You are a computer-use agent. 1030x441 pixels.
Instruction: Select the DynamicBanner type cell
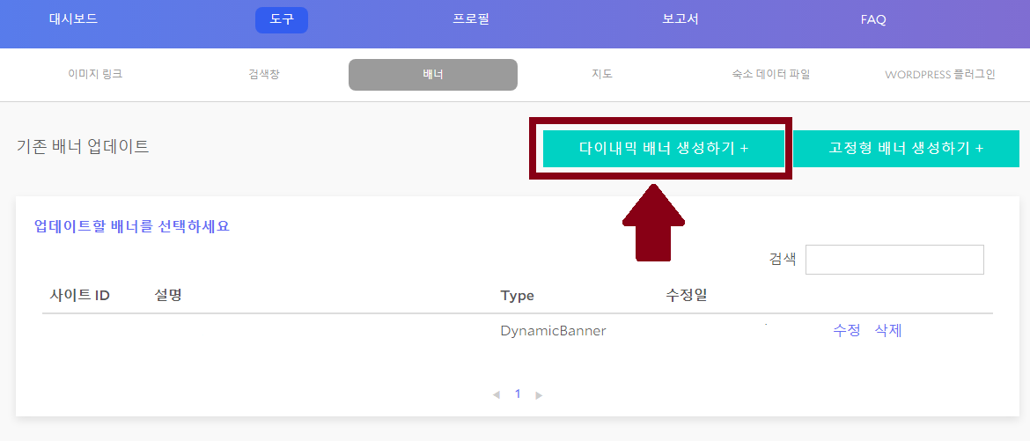pos(553,331)
